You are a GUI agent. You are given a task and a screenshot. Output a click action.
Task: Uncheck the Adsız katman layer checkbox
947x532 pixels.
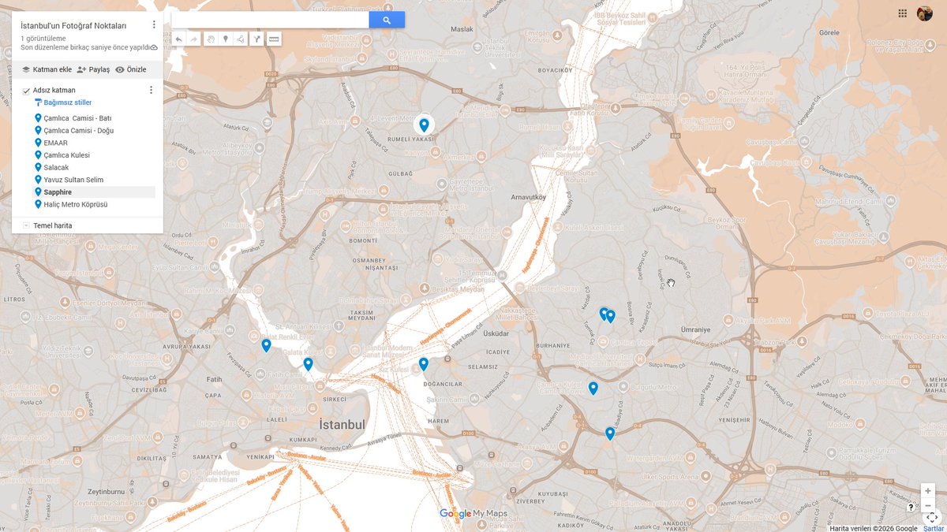click(x=26, y=91)
